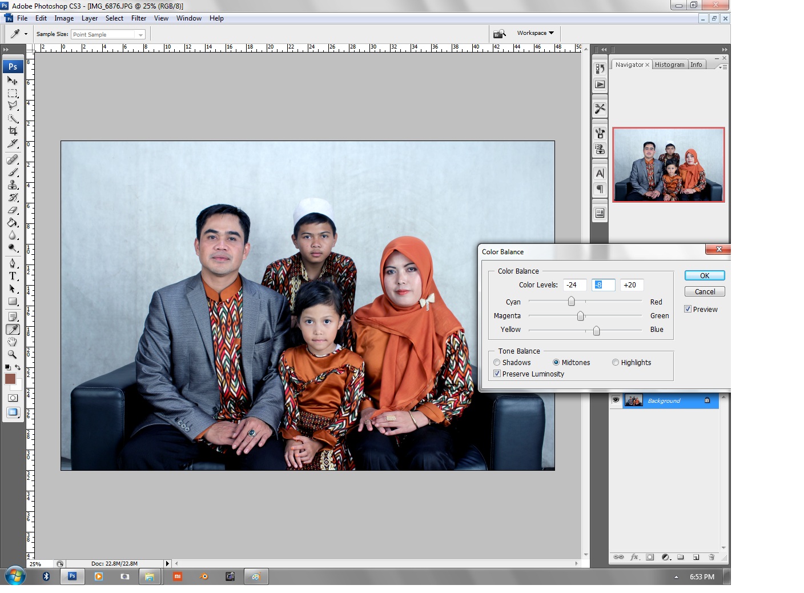The width and height of the screenshot is (804, 593).
Task: Select the Clone Stamp tool
Action: 13,186
